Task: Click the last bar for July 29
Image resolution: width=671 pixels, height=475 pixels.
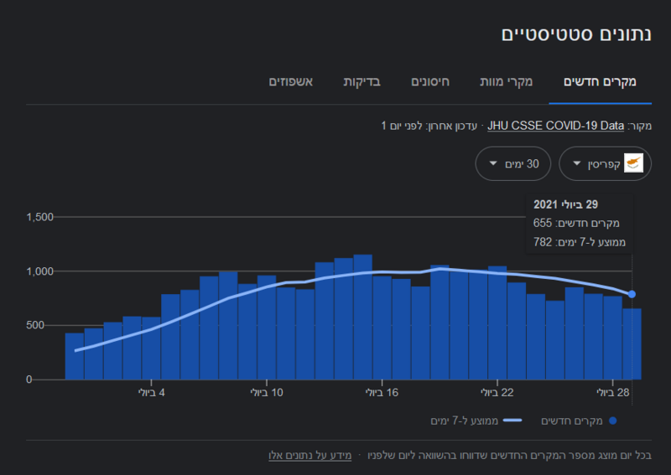Action: pyautogui.click(x=632, y=343)
